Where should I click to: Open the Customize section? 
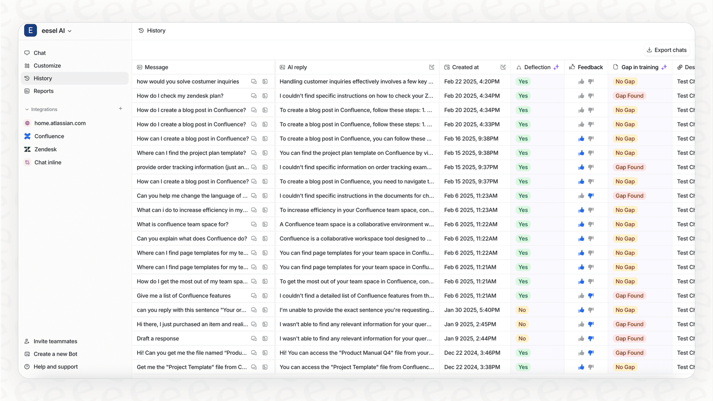pyautogui.click(x=47, y=65)
